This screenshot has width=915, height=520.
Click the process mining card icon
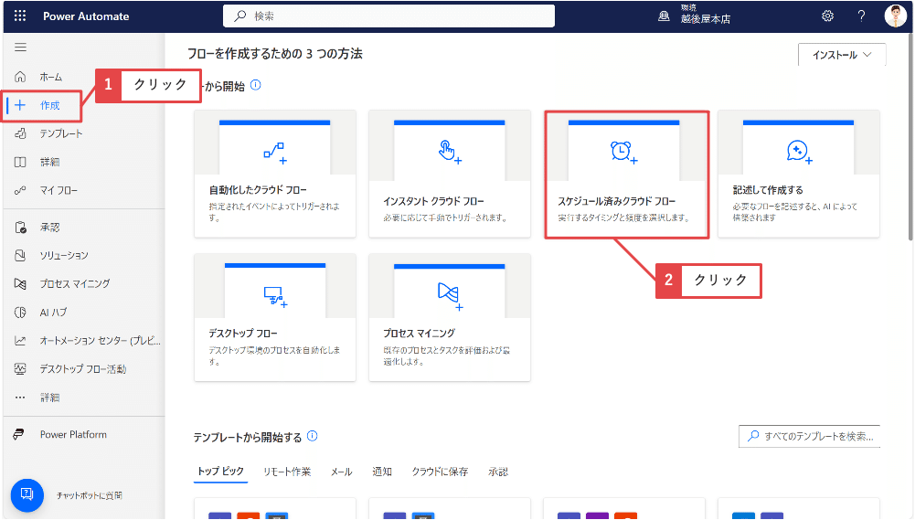pos(450,296)
